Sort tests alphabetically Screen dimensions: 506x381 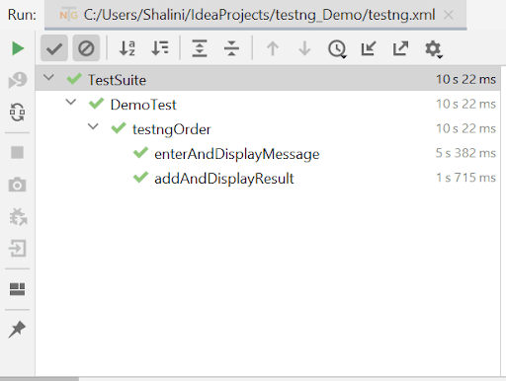click(127, 48)
